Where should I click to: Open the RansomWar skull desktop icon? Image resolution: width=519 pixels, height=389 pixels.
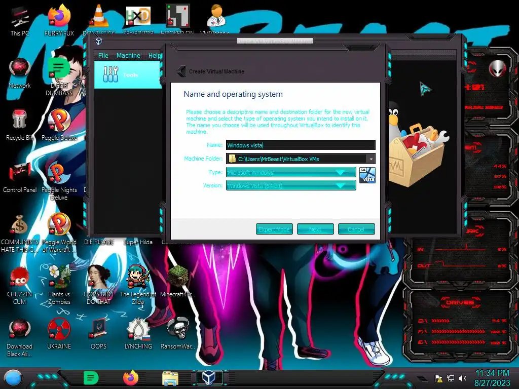(178, 333)
